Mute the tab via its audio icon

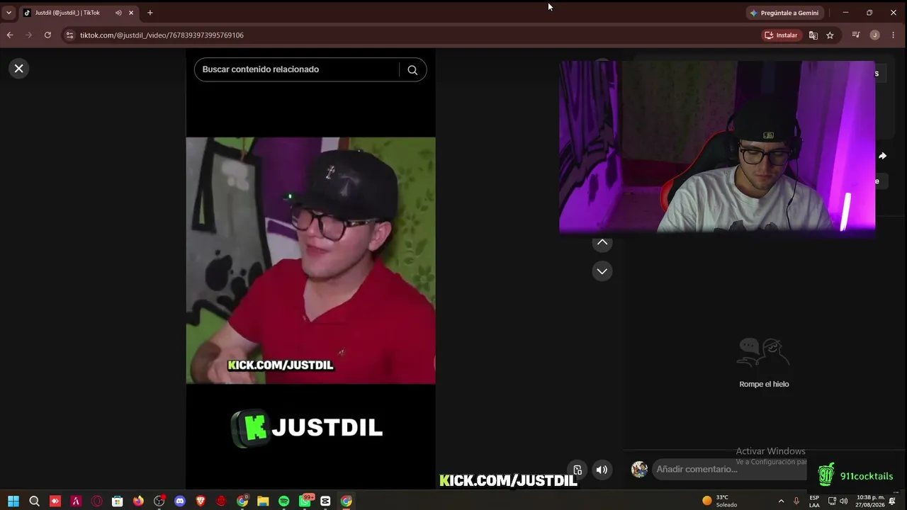pyautogui.click(x=118, y=13)
